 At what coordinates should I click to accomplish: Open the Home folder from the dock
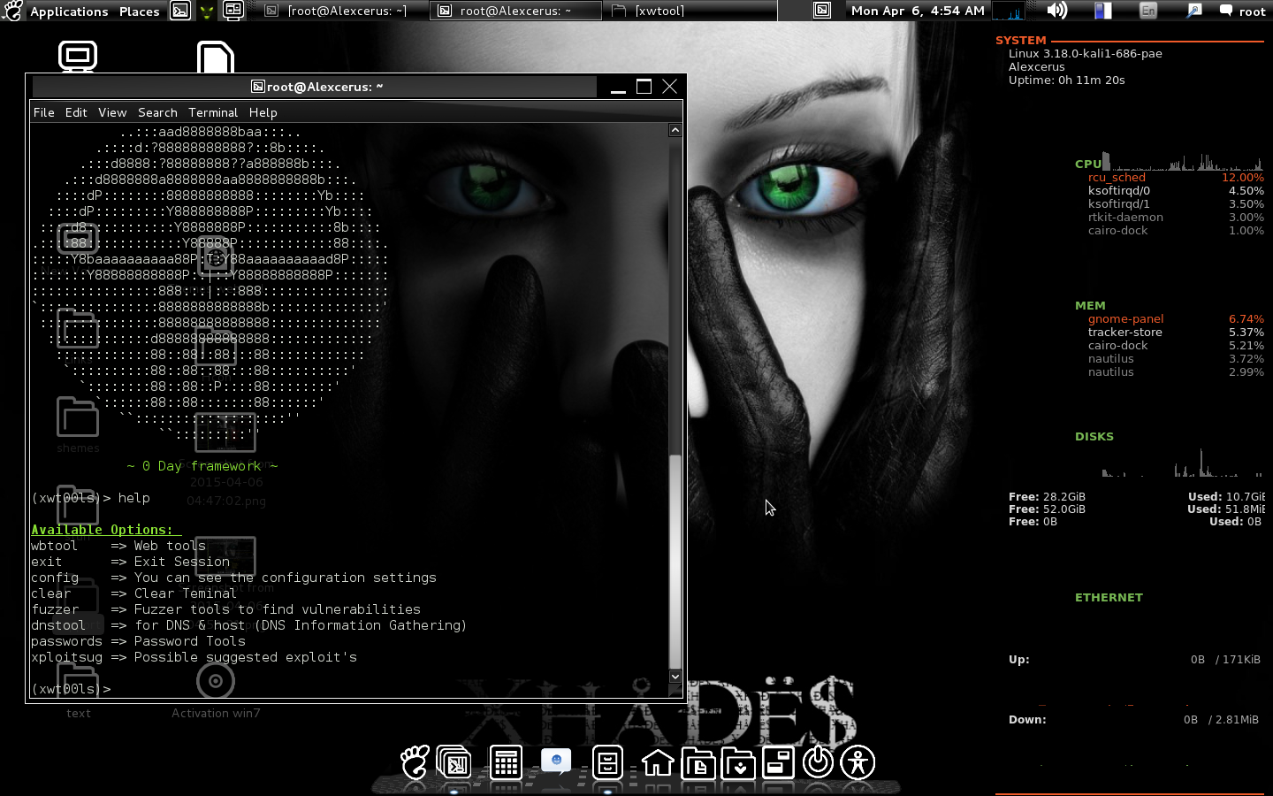(658, 762)
